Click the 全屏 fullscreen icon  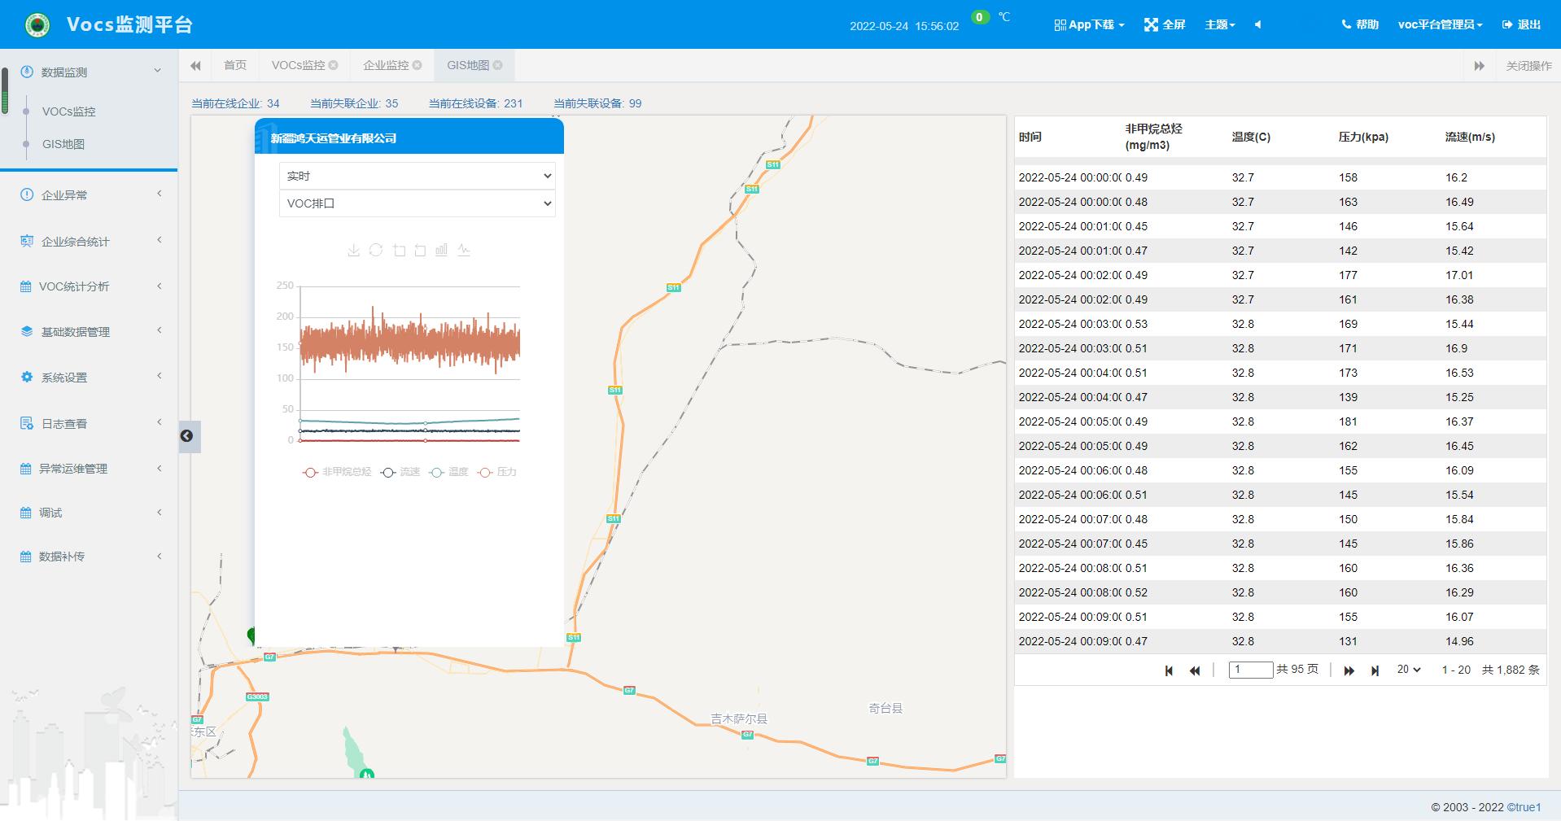[1151, 24]
